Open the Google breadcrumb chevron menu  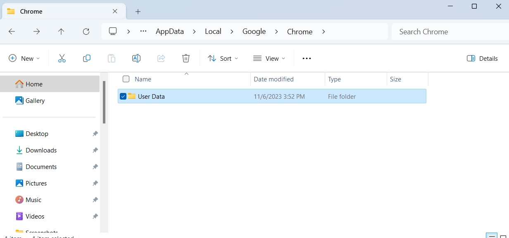276,31
